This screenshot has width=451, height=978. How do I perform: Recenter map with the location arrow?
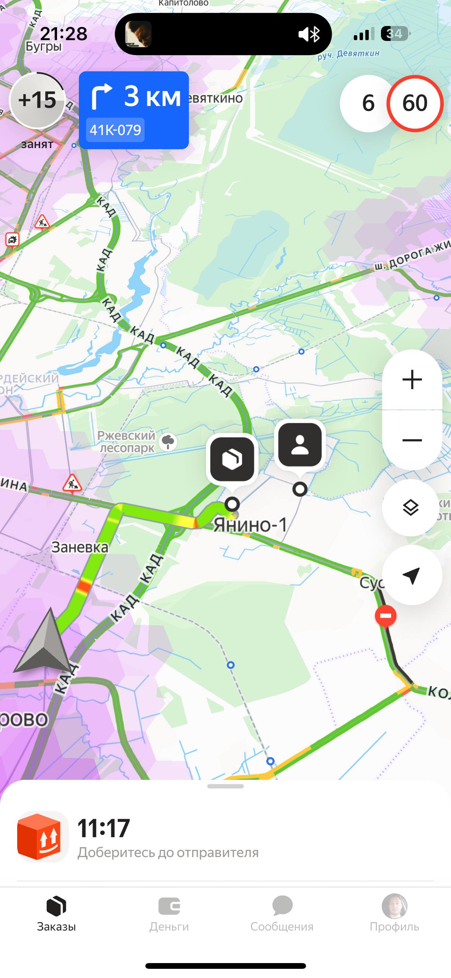click(412, 575)
